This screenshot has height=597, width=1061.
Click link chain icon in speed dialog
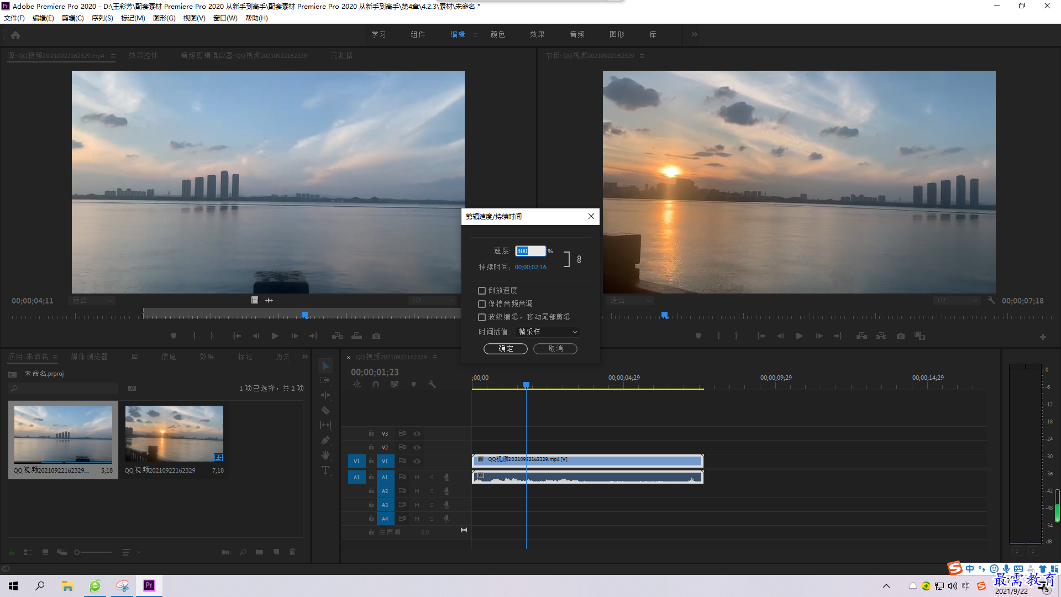coord(579,259)
